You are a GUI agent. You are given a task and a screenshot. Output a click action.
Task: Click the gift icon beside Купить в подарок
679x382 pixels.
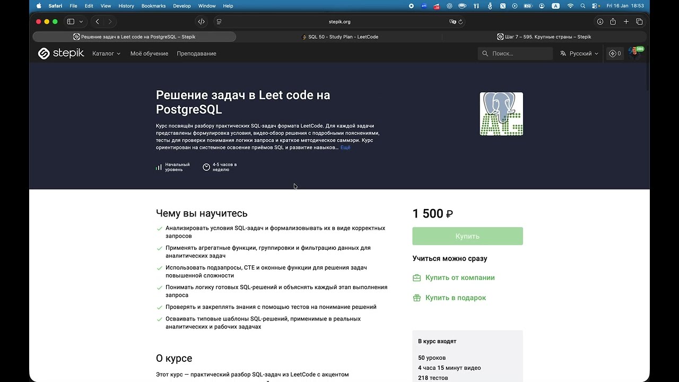click(x=417, y=298)
